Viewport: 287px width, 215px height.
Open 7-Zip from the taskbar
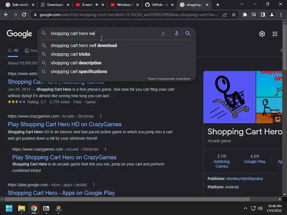46,208
